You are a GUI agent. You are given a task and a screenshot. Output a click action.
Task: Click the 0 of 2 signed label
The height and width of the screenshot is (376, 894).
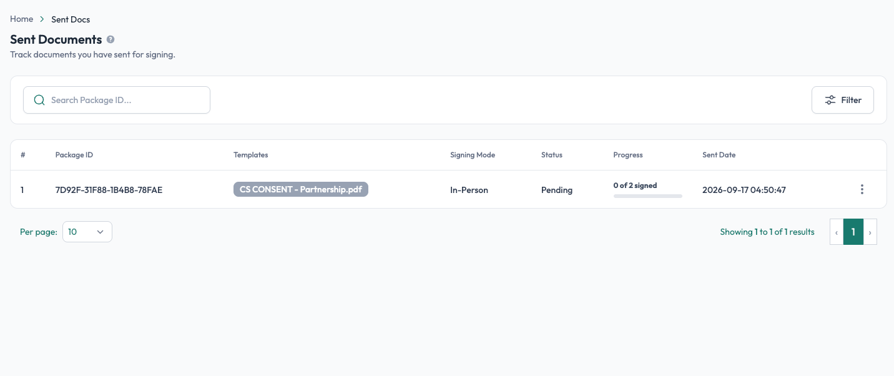point(636,186)
